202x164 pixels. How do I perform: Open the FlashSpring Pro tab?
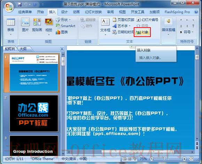[177, 12]
